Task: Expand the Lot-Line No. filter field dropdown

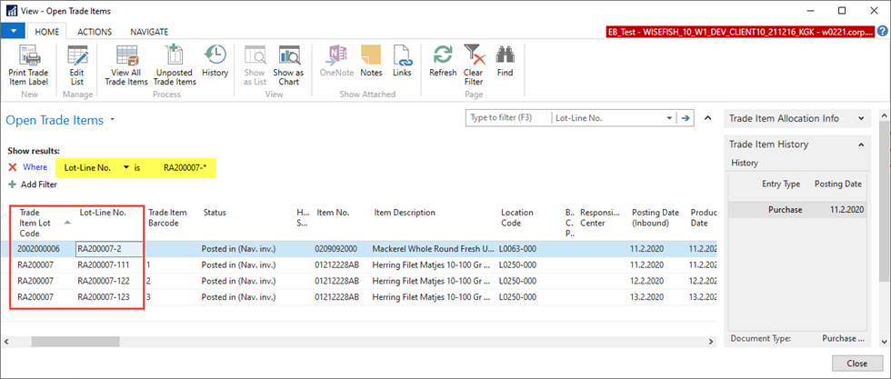Action: (126, 167)
